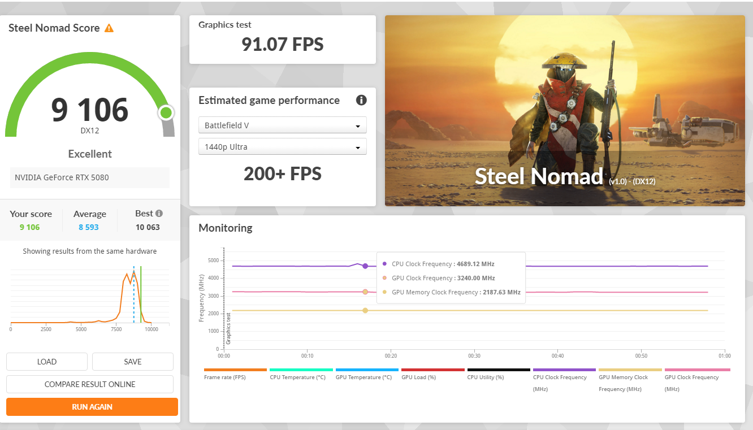Screen dimensions: 753x430
Task: Click the SAVE button
Action: tap(133, 362)
